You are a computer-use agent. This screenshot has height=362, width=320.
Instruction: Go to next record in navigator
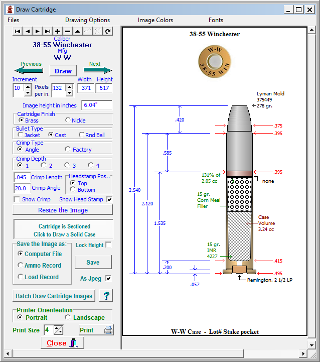[38, 31]
